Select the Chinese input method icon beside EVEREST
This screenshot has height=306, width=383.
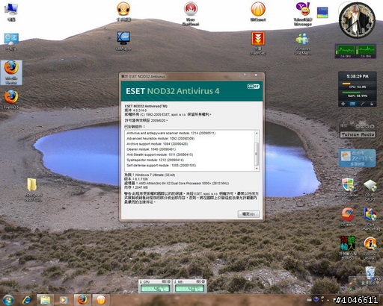(x=348, y=248)
